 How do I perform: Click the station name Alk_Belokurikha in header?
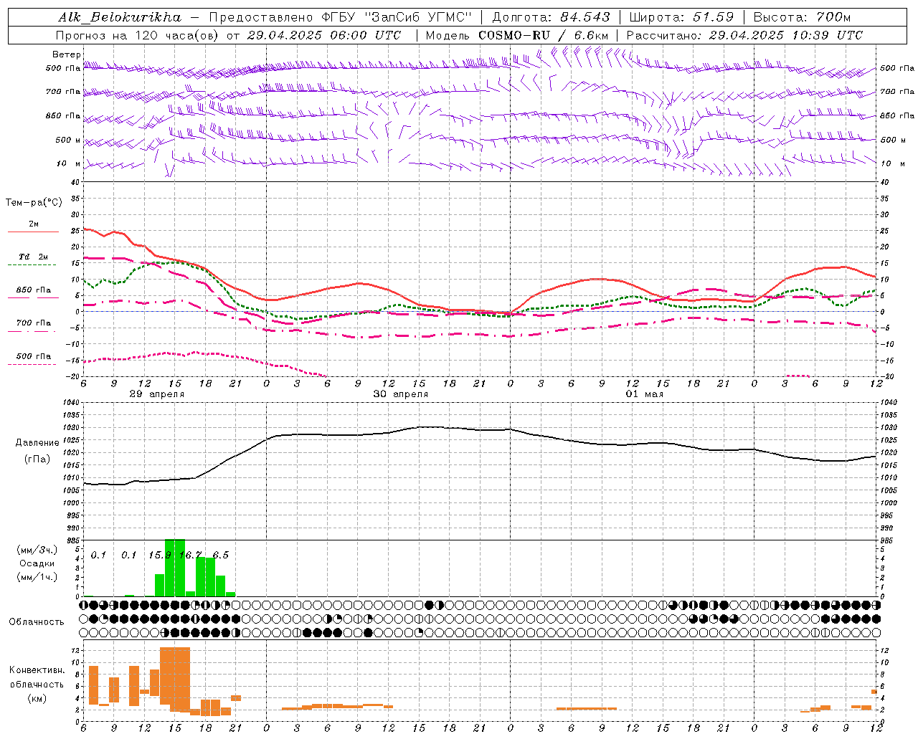(119, 17)
